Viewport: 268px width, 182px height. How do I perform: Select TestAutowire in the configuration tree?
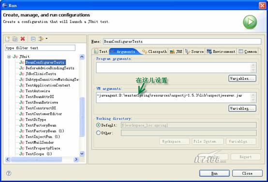point(38,91)
